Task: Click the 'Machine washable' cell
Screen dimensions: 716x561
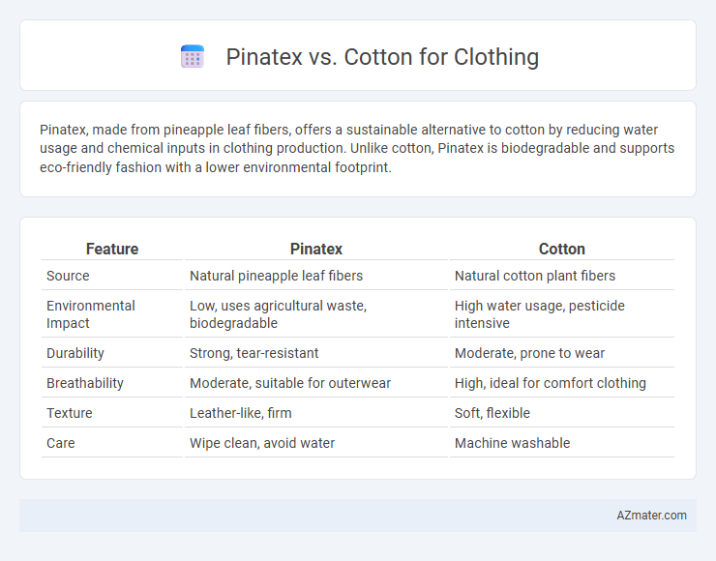Action: (x=561, y=443)
